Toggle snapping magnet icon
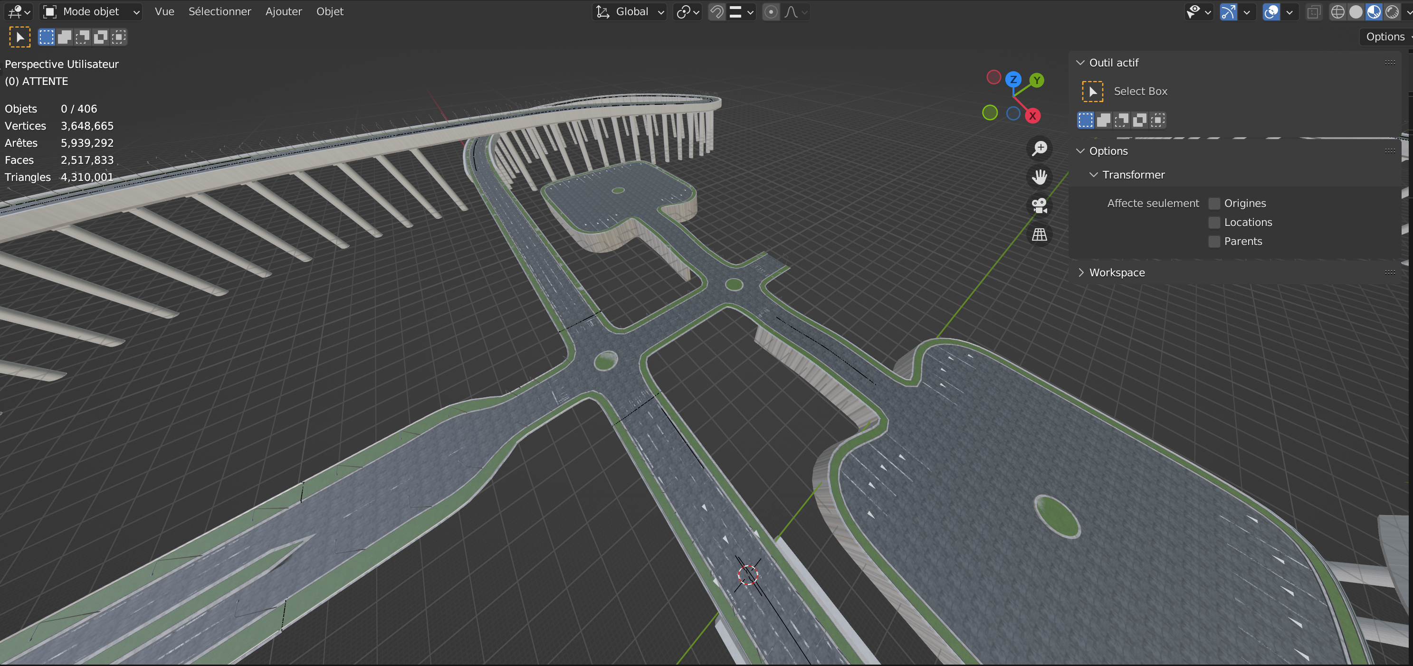1413x666 pixels. [716, 11]
